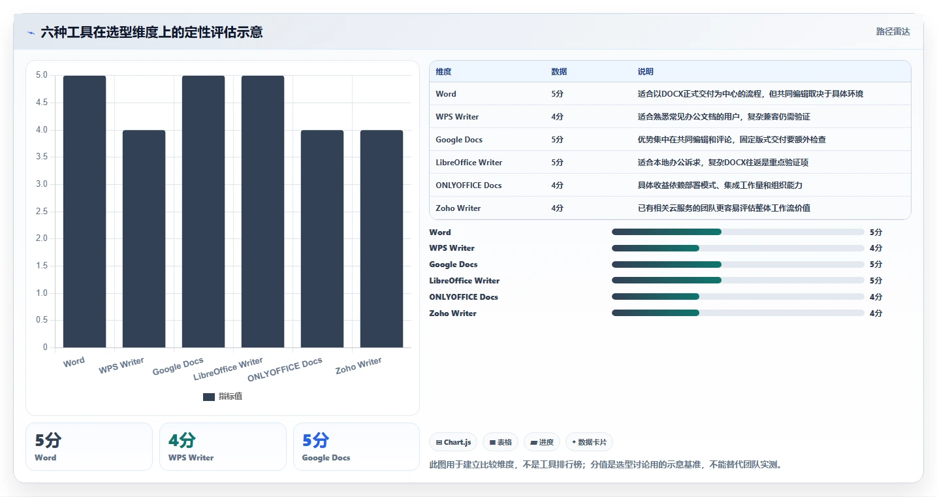
Task: Click the 说明 column header
Action: [x=646, y=72]
